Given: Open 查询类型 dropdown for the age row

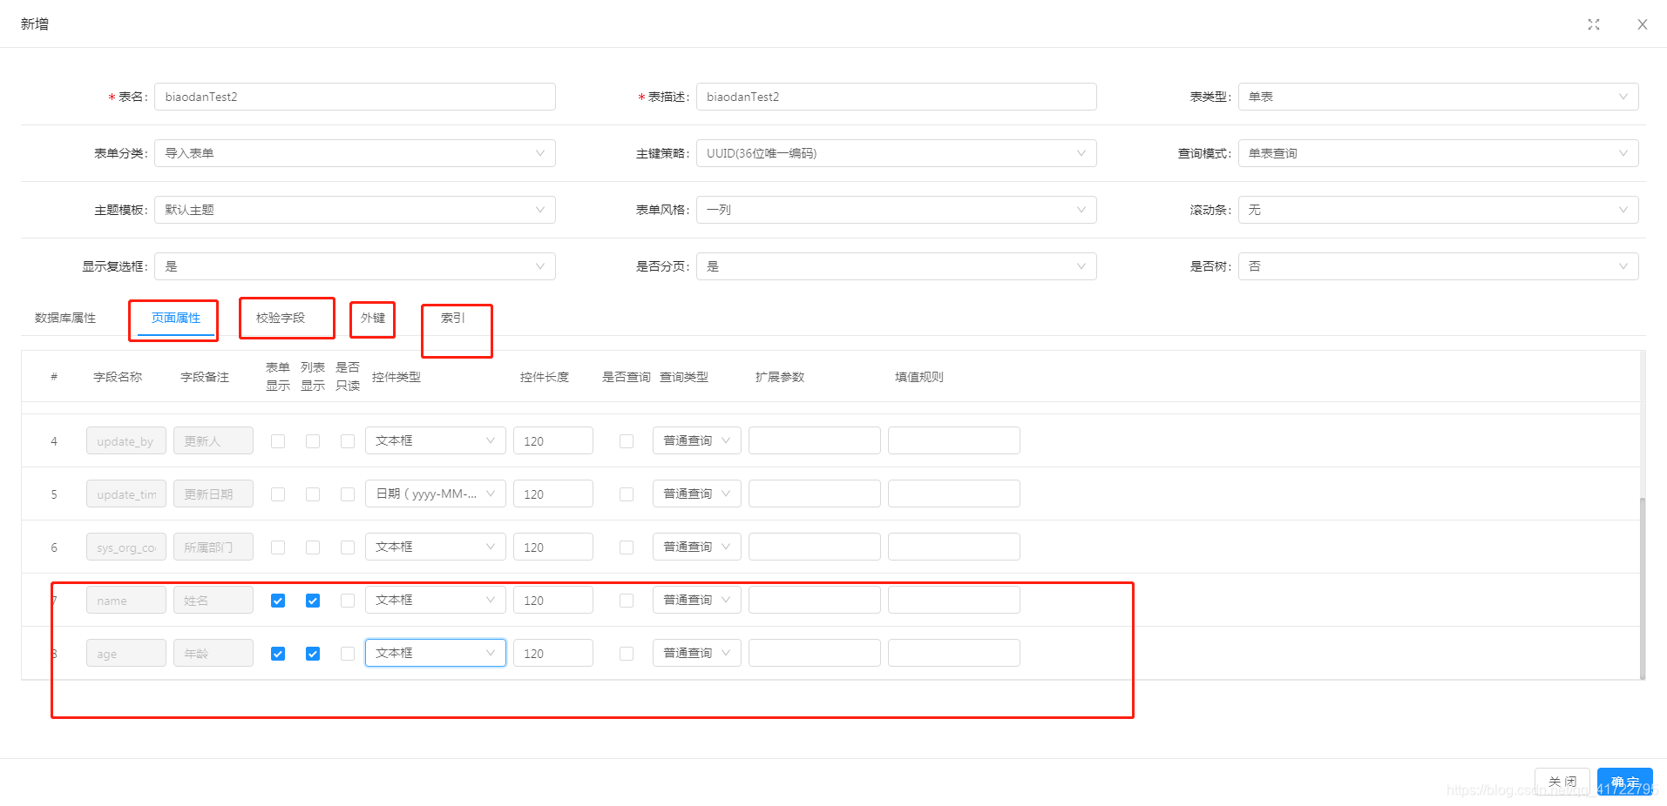Looking at the screenshot, I should coord(697,653).
